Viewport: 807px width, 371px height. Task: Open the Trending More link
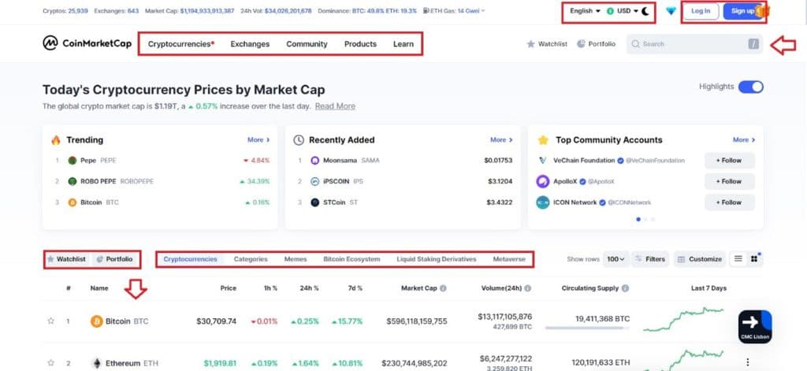[x=258, y=140]
